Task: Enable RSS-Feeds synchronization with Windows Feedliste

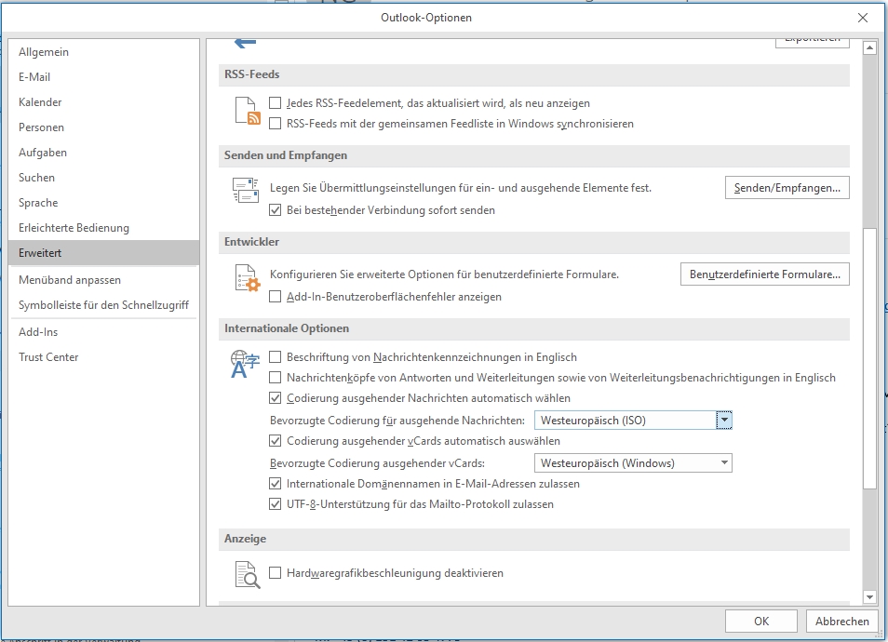Action: tap(276, 124)
